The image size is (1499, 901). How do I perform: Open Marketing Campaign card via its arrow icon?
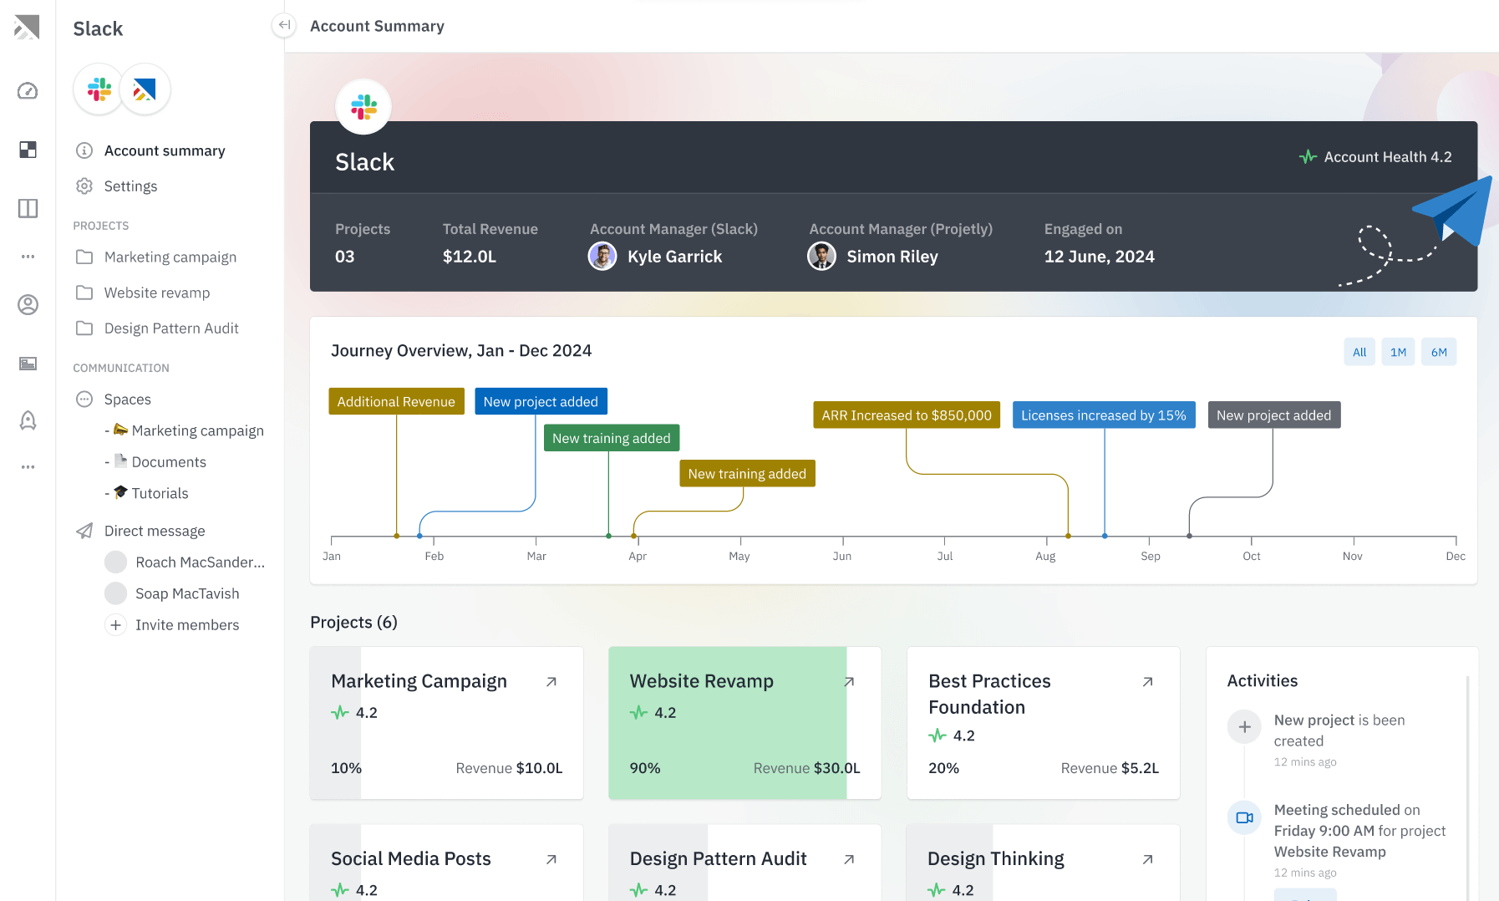coord(551,682)
